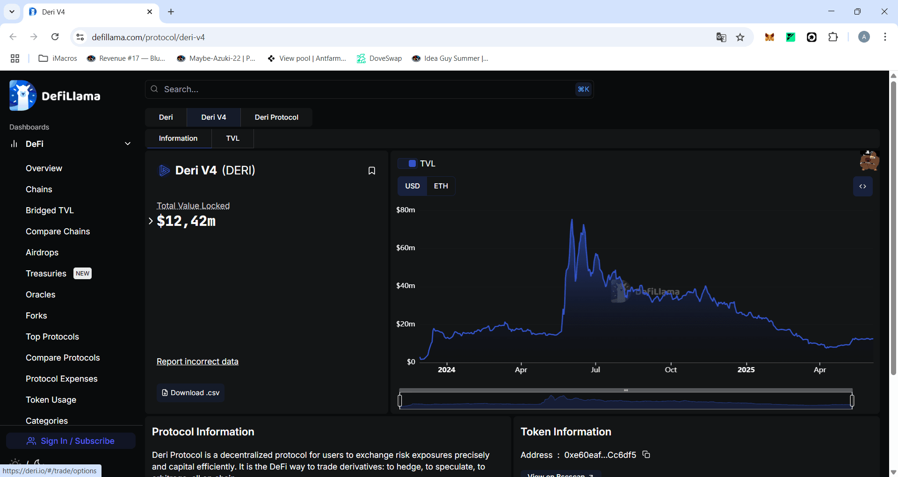Select the Deri Protocol tab
Viewport: 898px width, 477px height.
pos(276,117)
